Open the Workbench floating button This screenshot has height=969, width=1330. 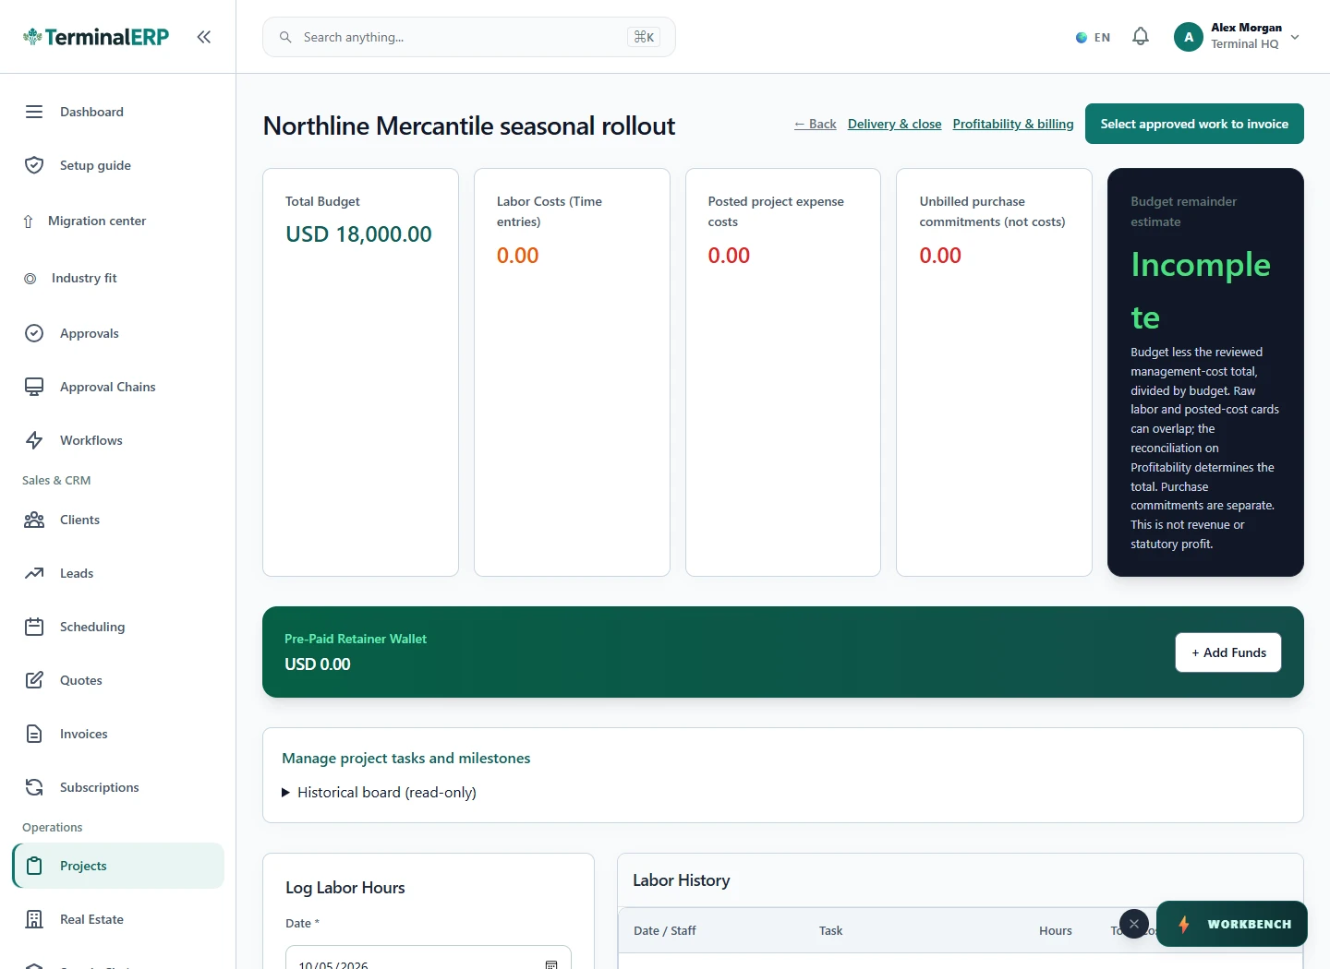pyautogui.click(x=1232, y=924)
